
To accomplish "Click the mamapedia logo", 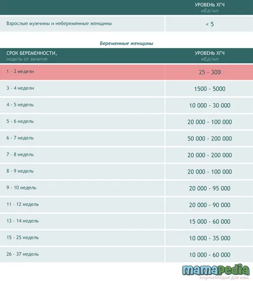I will coord(216,269).
